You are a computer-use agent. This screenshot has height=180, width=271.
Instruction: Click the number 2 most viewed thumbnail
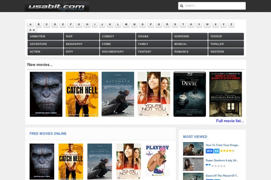193,164
